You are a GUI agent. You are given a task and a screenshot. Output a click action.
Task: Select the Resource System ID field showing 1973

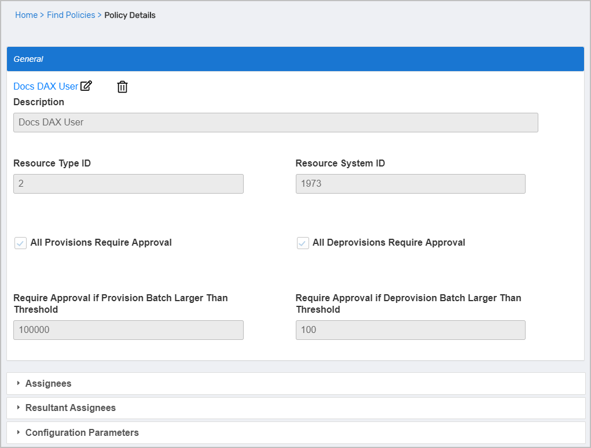(410, 184)
